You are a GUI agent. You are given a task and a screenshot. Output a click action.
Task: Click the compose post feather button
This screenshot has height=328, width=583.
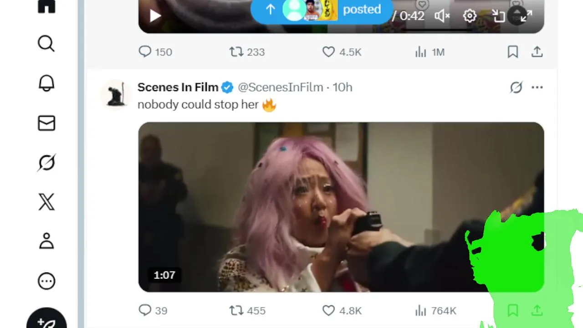tap(46, 321)
